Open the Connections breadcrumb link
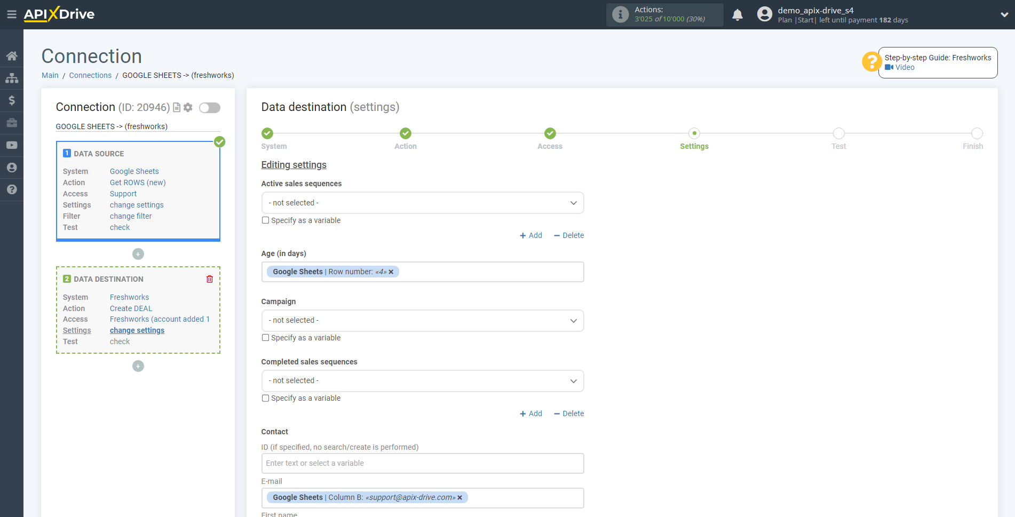1015x517 pixels. [x=90, y=75]
